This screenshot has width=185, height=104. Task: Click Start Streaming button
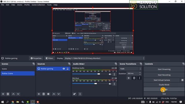(164, 69)
